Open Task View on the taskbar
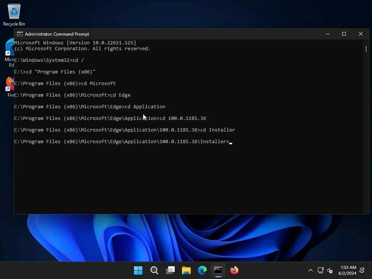372x279 pixels. (170, 270)
